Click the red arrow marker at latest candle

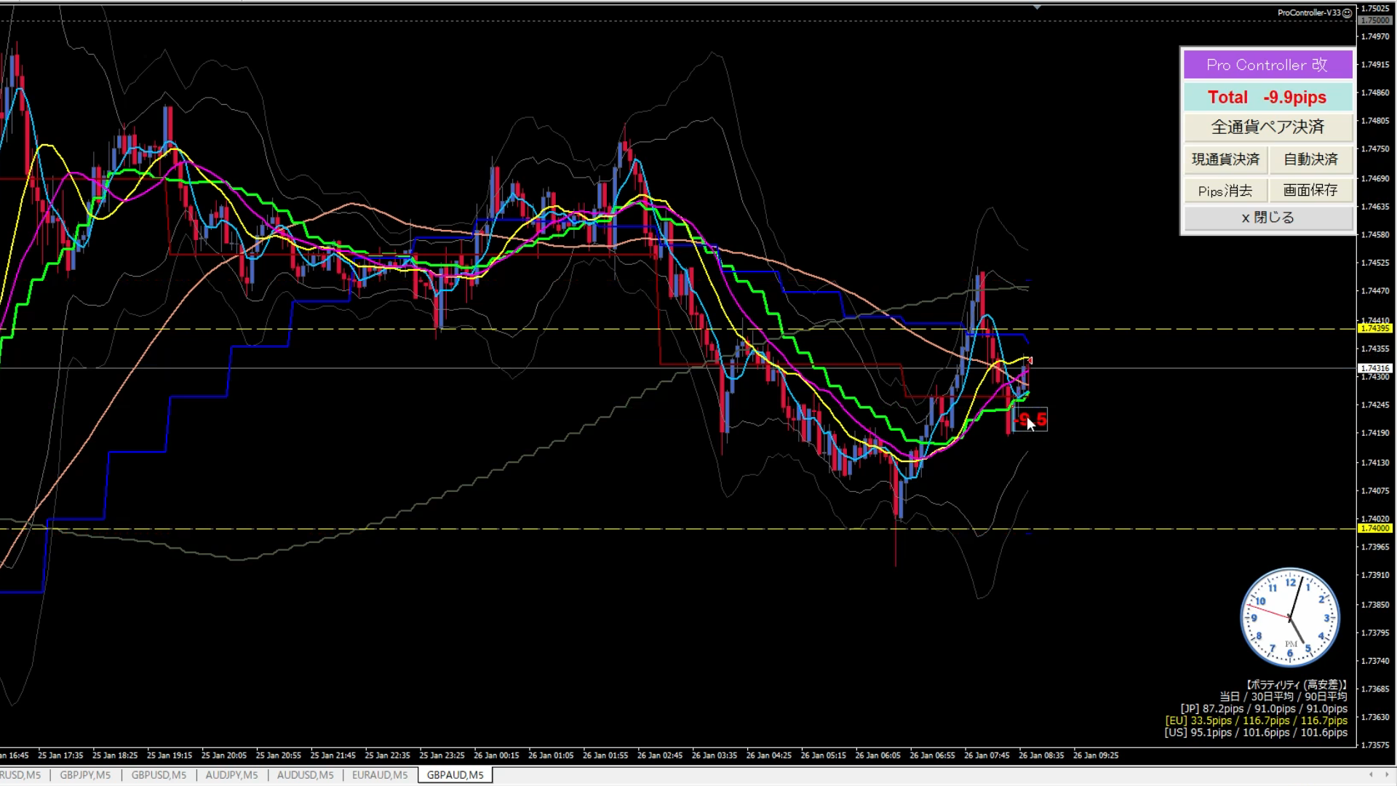tap(1030, 360)
